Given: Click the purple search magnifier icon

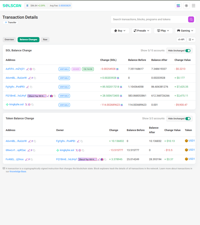Looking at the screenshot, I should (x=191, y=19).
